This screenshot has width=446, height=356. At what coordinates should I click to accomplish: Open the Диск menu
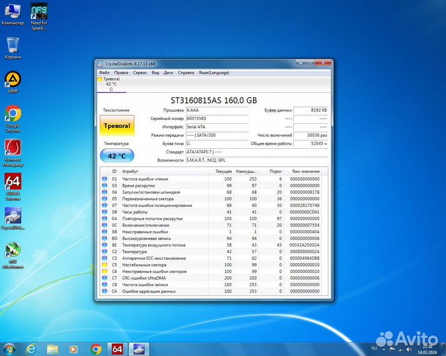coord(168,73)
